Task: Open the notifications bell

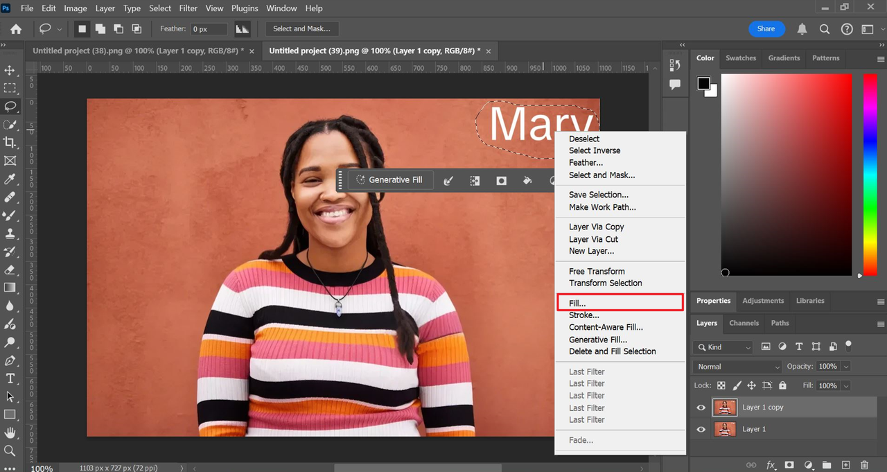Action: click(802, 29)
